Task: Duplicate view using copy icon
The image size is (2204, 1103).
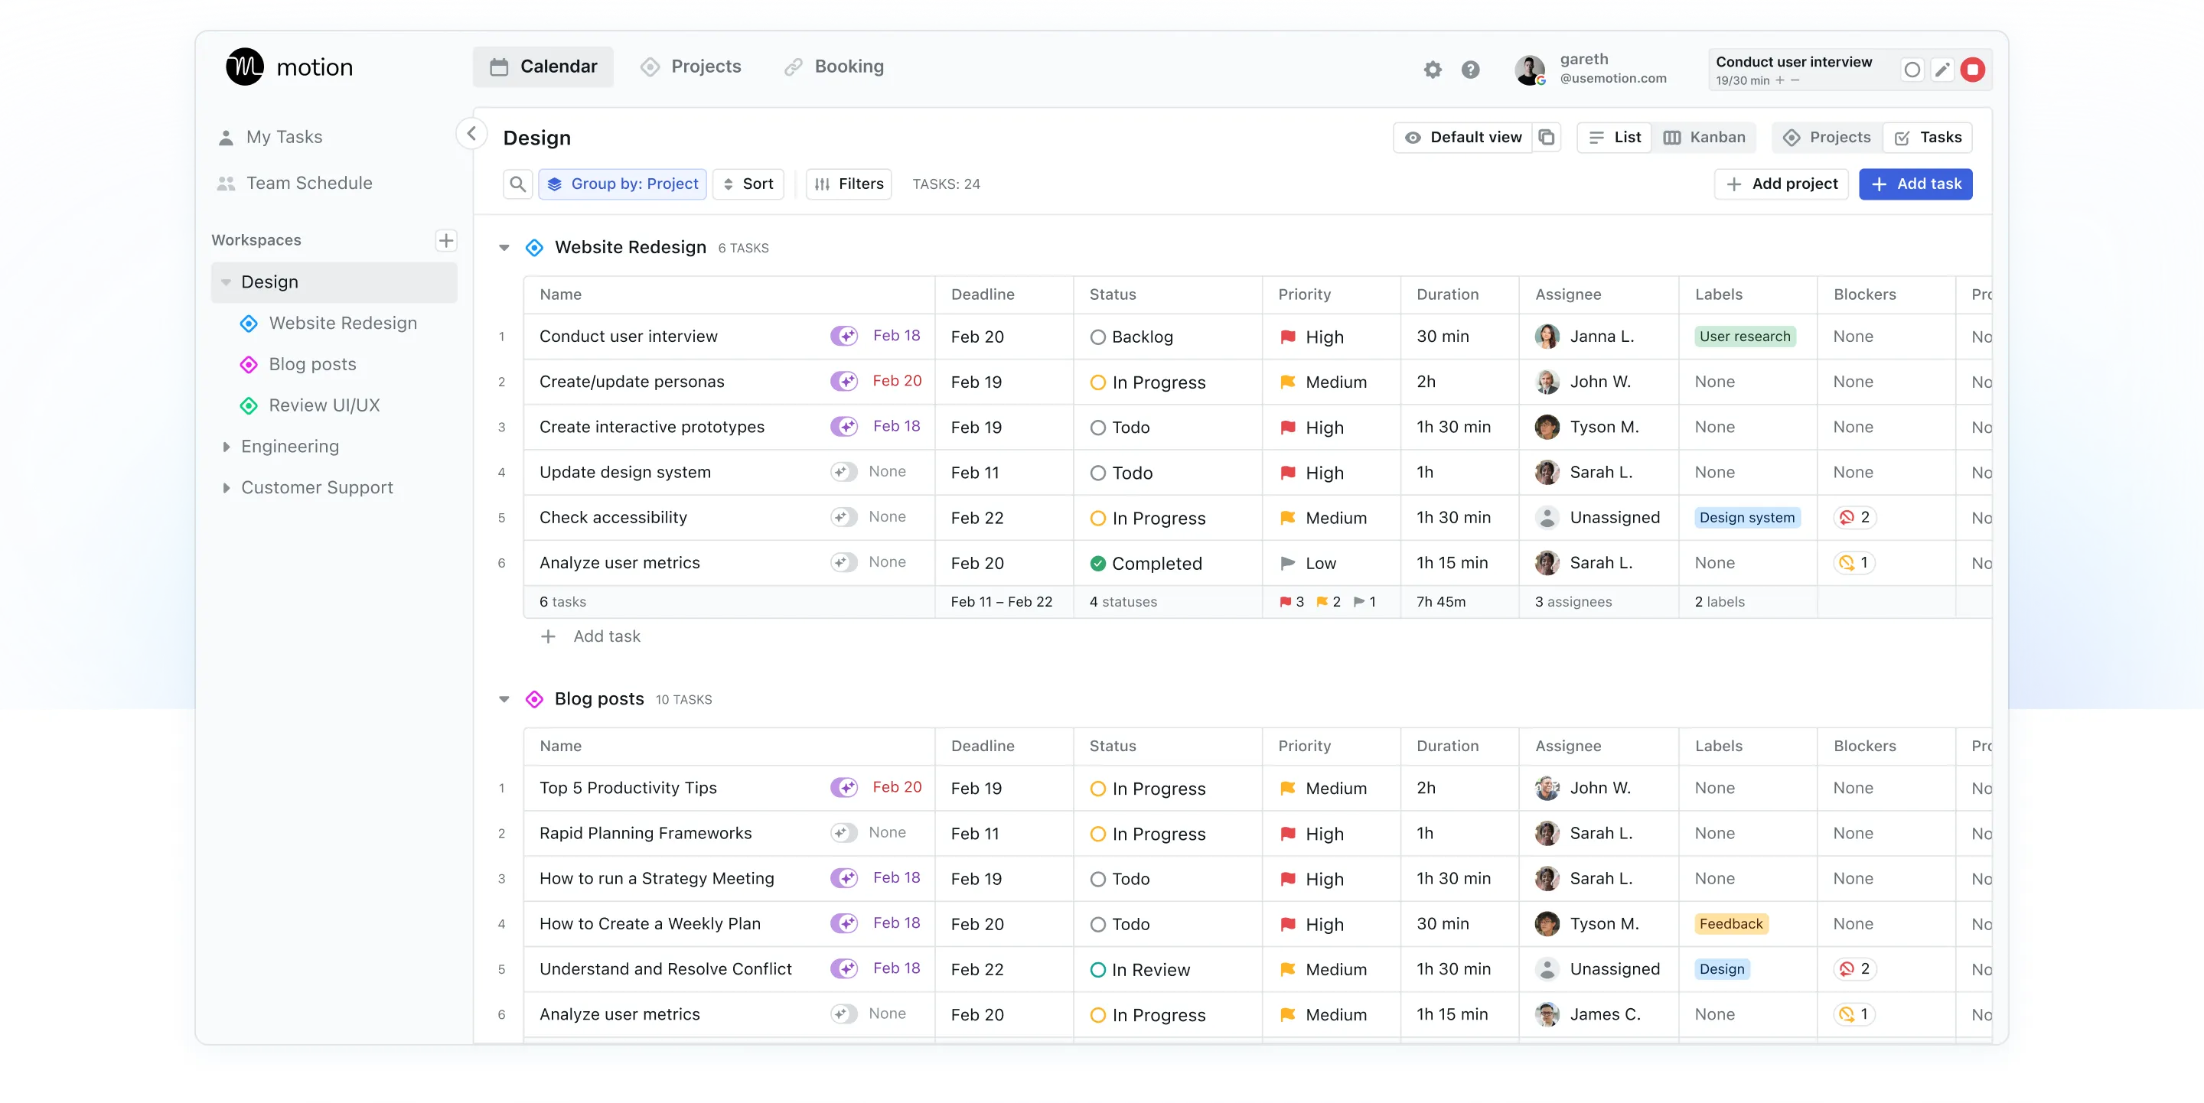Action: pos(1546,137)
